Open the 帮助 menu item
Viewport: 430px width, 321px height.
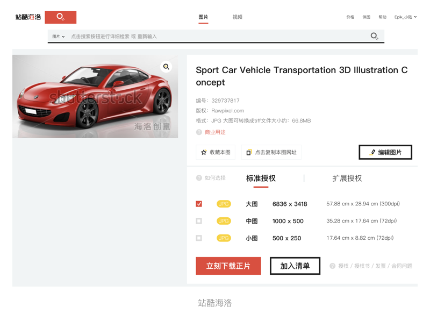[383, 17]
